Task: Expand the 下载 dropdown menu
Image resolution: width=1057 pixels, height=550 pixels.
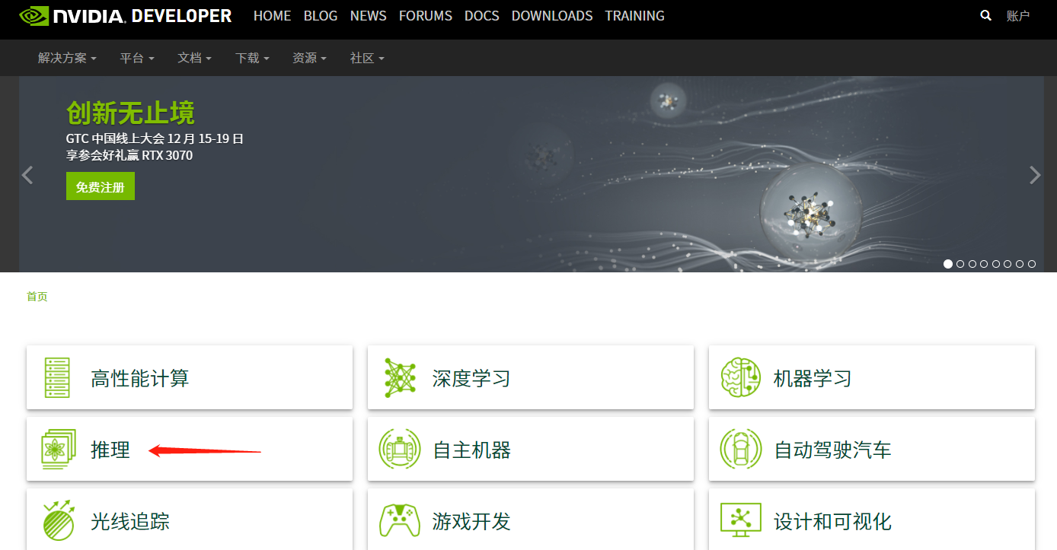Action: (252, 58)
